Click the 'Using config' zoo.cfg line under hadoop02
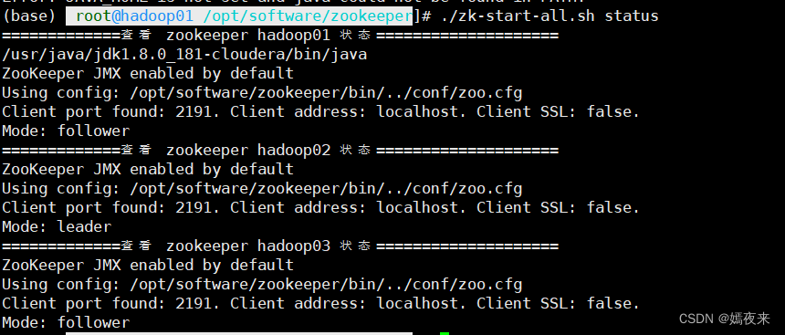The height and width of the screenshot is (335, 785). tap(262, 189)
